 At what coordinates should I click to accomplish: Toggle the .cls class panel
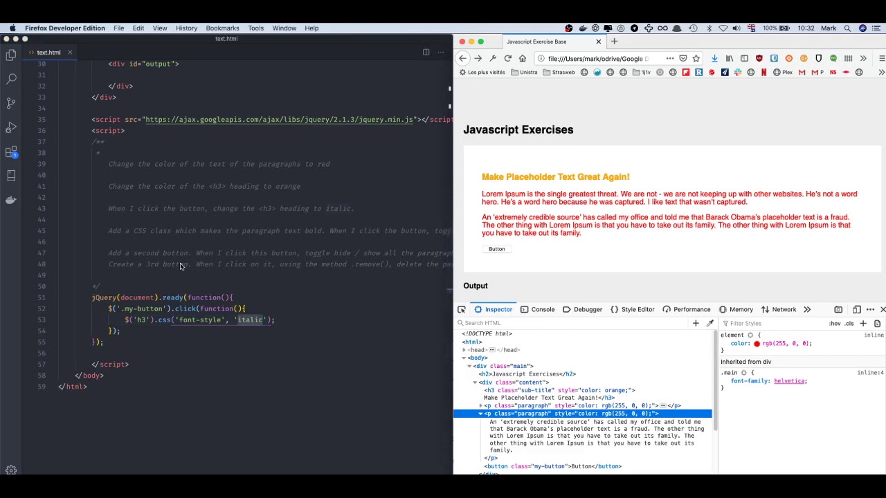pos(849,324)
